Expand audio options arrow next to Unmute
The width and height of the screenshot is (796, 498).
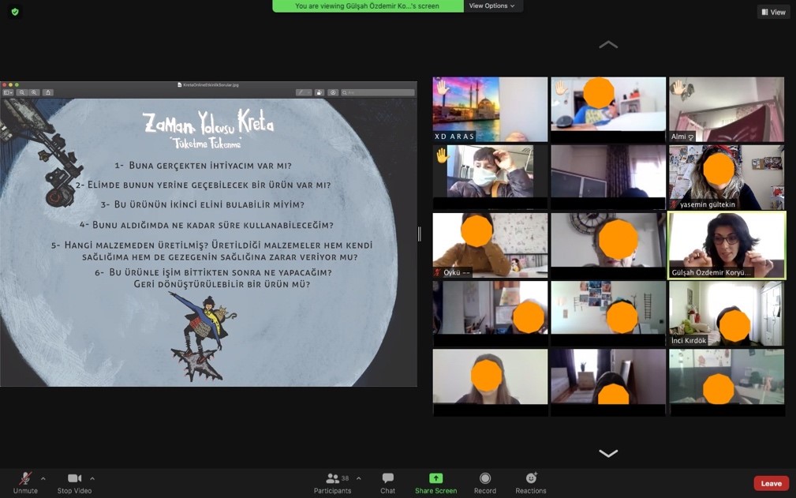pyautogui.click(x=43, y=478)
